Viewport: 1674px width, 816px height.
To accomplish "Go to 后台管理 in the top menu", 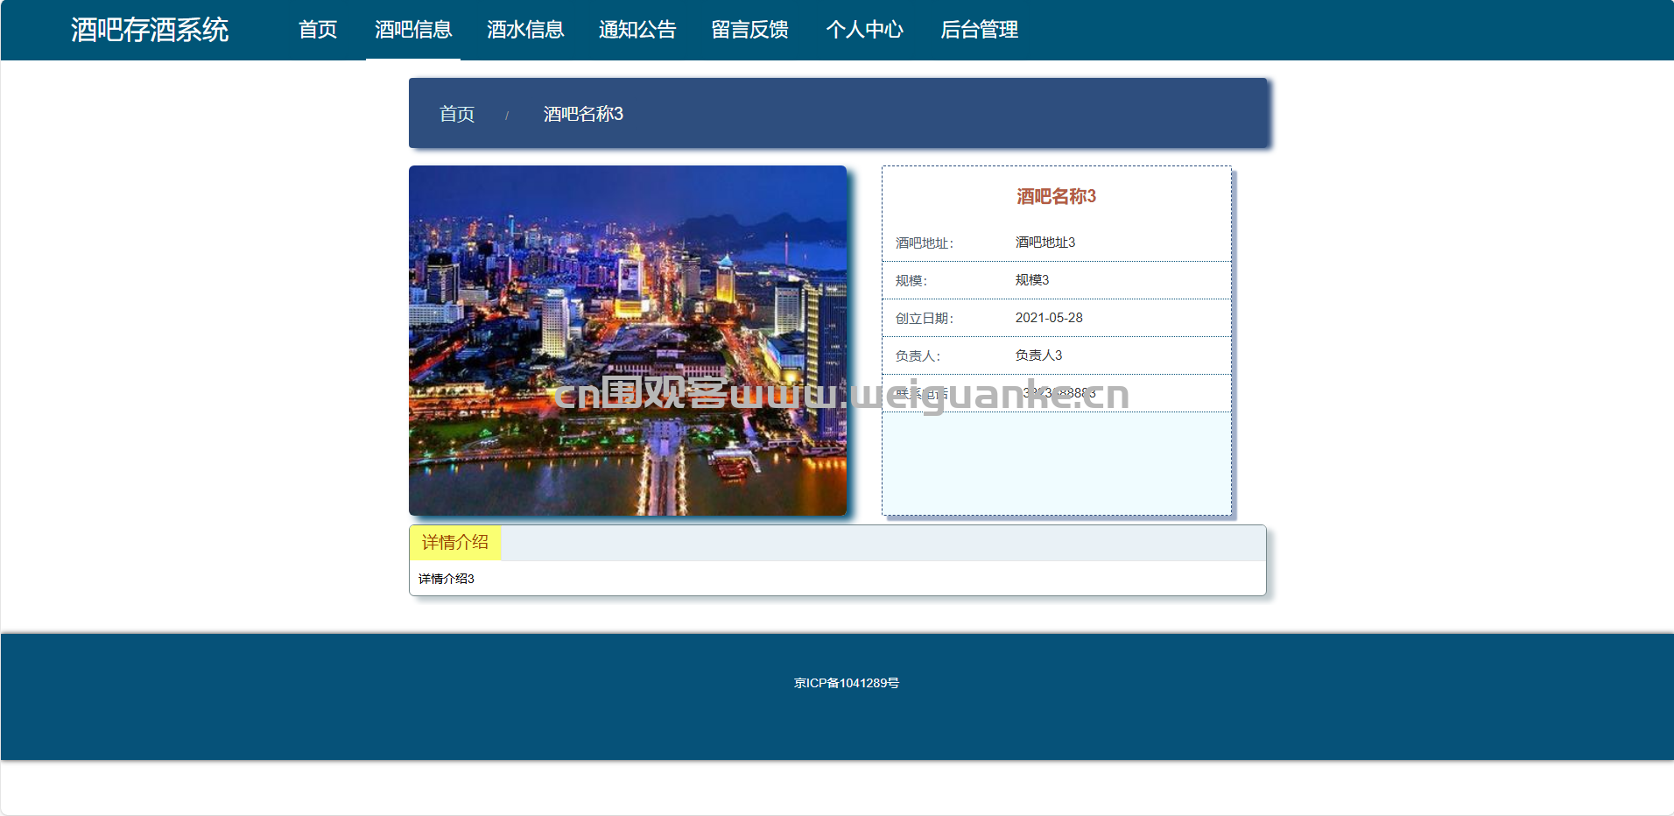I will coord(979,30).
